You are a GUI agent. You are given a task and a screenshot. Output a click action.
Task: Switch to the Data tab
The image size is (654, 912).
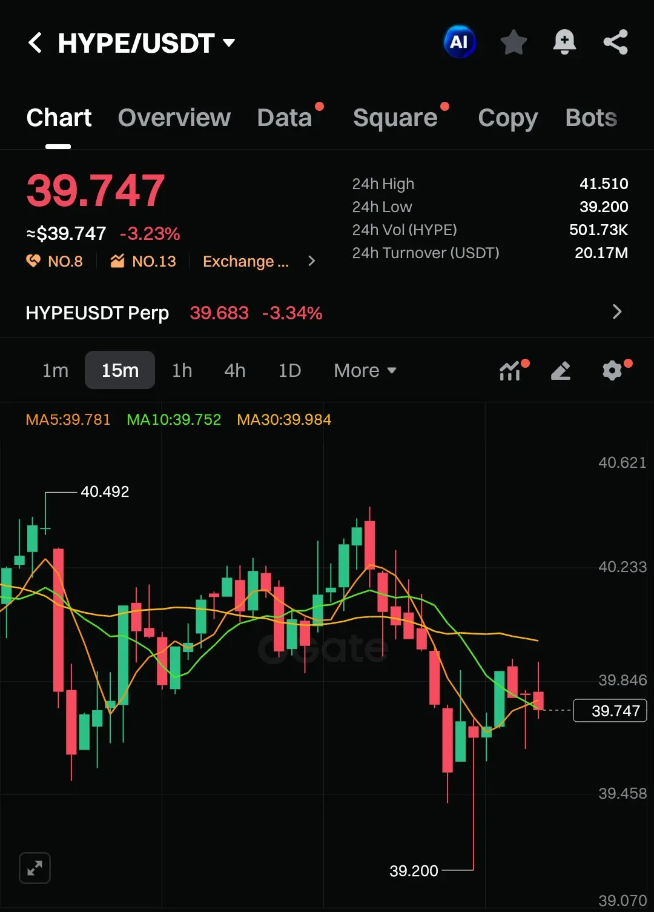[285, 118]
